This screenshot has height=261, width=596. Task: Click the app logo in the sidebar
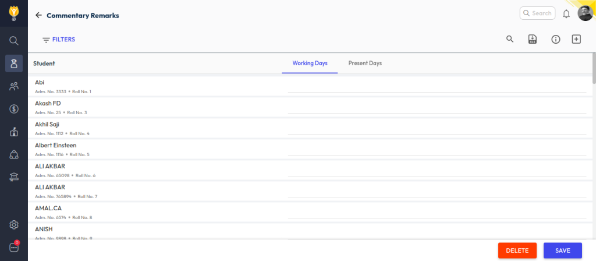(x=14, y=13)
